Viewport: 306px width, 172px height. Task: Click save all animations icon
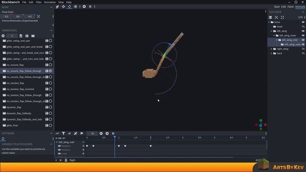27,36
